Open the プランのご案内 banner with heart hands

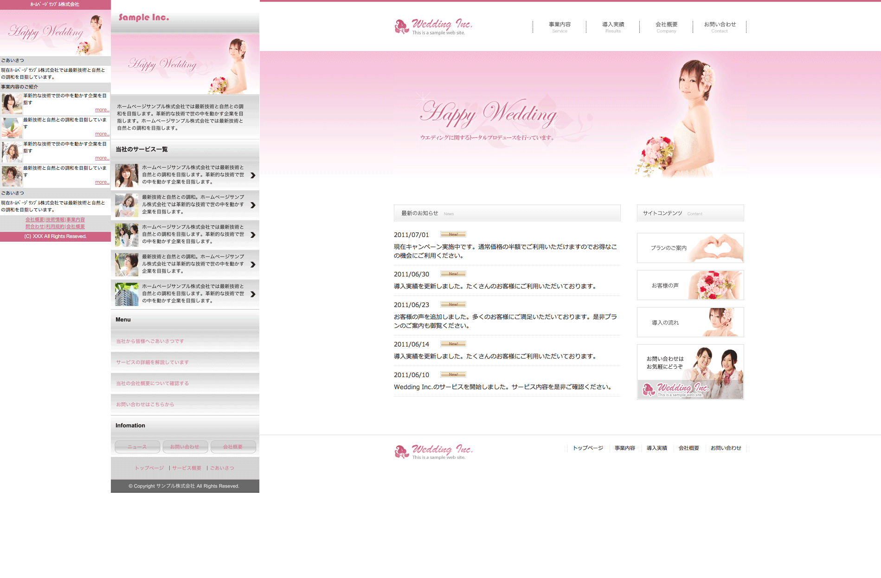tap(690, 248)
